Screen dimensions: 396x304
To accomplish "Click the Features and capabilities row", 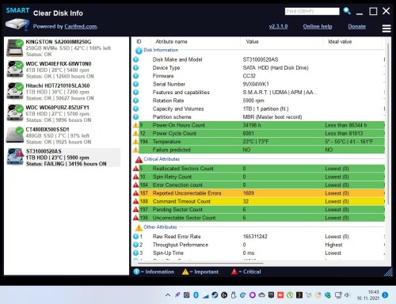I will [x=259, y=93].
